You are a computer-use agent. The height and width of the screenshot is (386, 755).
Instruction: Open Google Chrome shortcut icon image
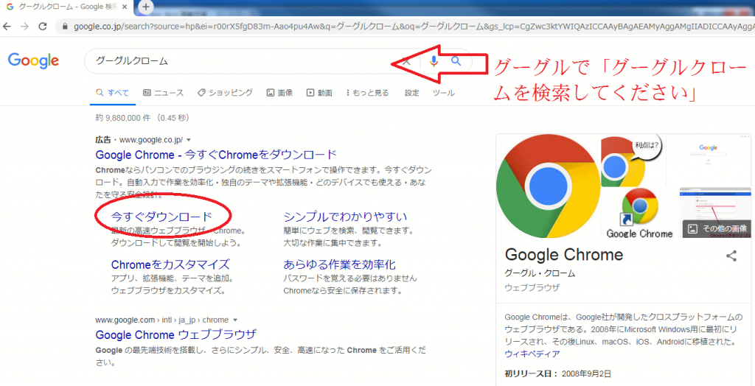(x=639, y=213)
